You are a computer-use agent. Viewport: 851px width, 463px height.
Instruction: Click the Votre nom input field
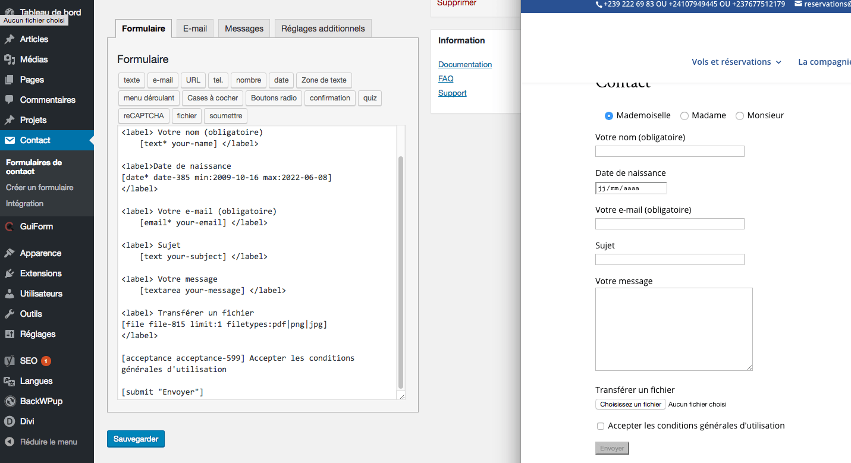tap(670, 151)
